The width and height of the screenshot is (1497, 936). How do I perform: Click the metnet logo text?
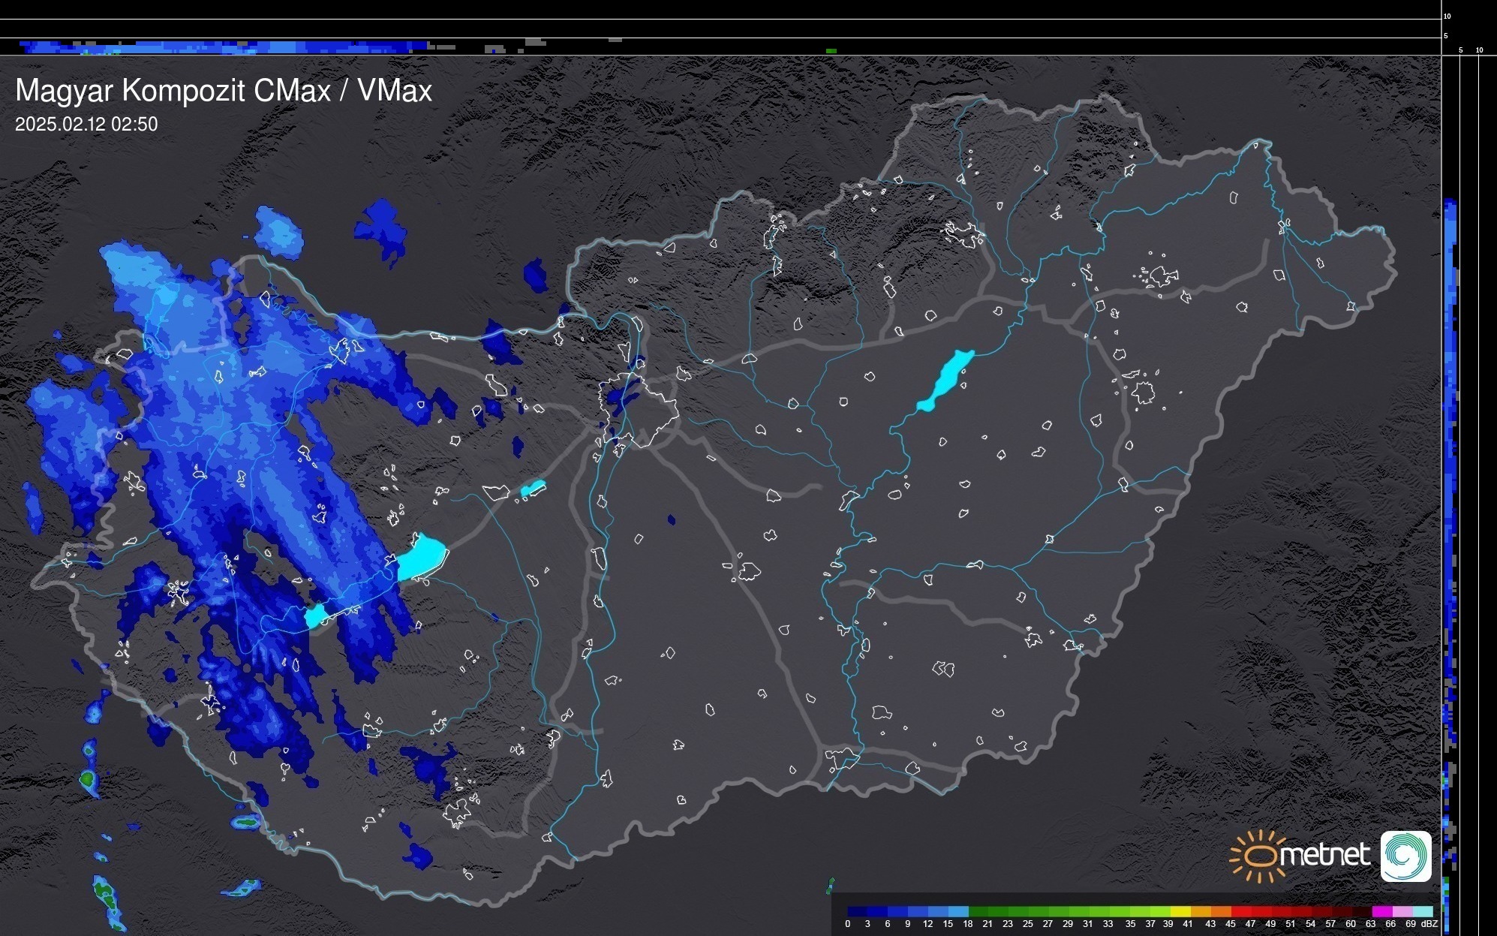pos(1324,855)
